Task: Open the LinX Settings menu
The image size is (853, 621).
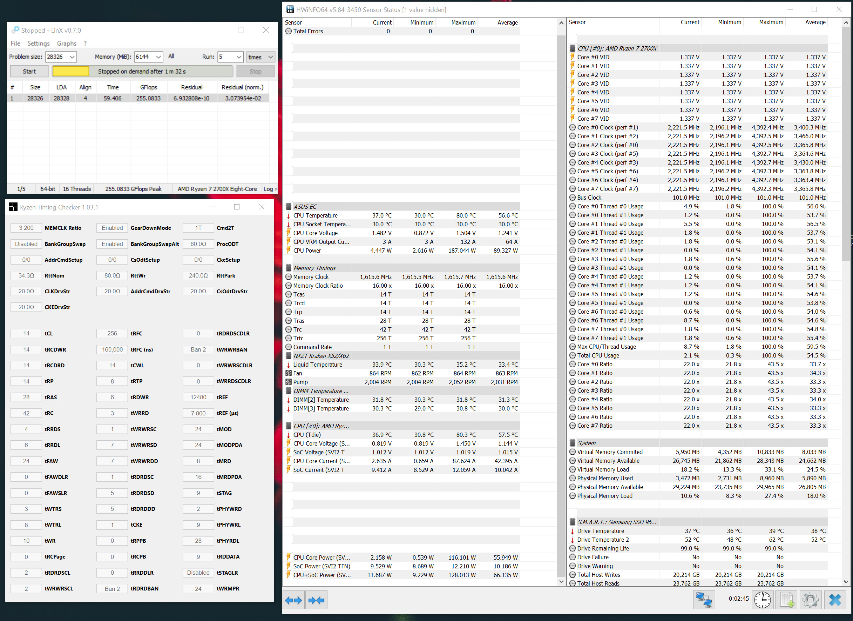Action: pyautogui.click(x=38, y=43)
